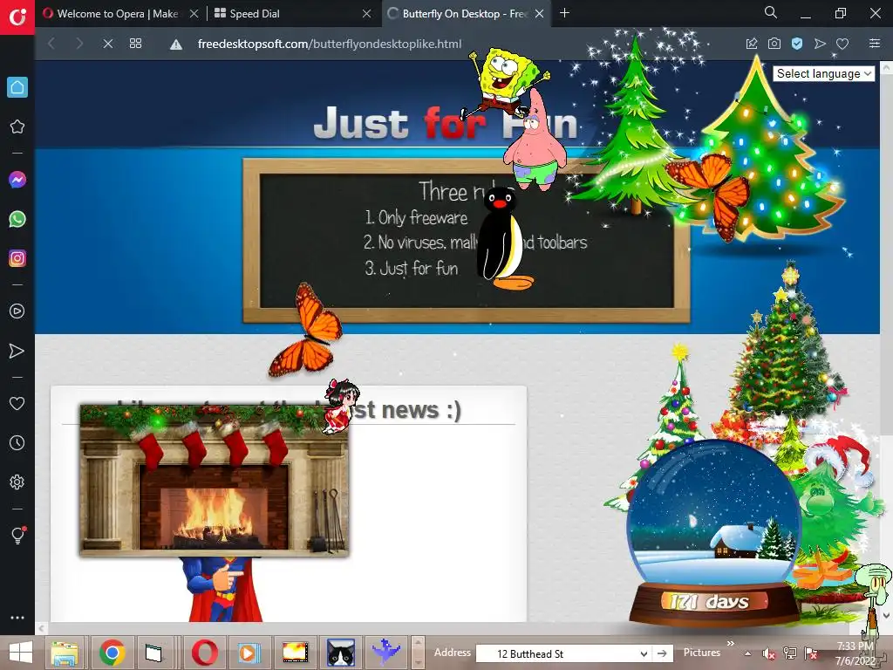Open the Windows Start button
Screen dimensions: 893x670
[21, 653]
